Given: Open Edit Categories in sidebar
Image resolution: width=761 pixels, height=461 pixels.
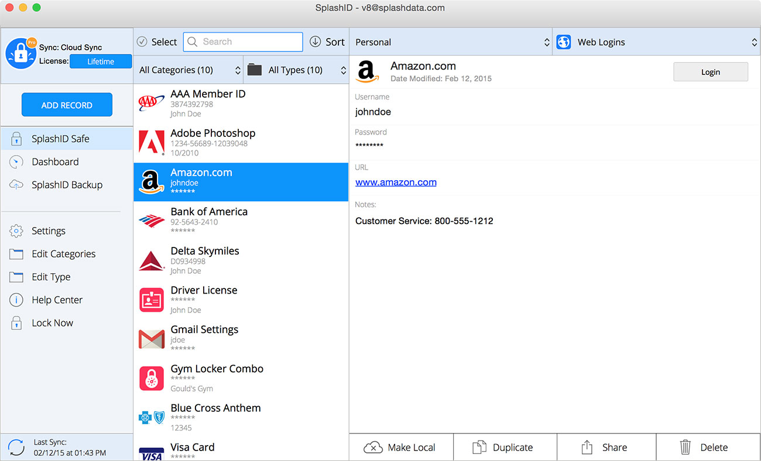Looking at the screenshot, I should coord(67,254).
